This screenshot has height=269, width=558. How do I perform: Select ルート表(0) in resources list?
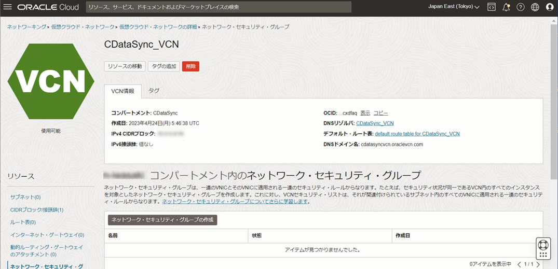click(x=23, y=222)
